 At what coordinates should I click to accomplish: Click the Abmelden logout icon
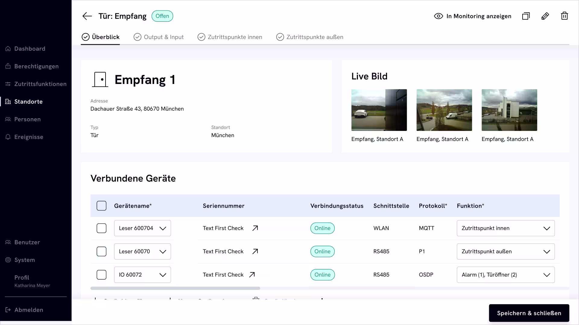[x=8, y=310]
